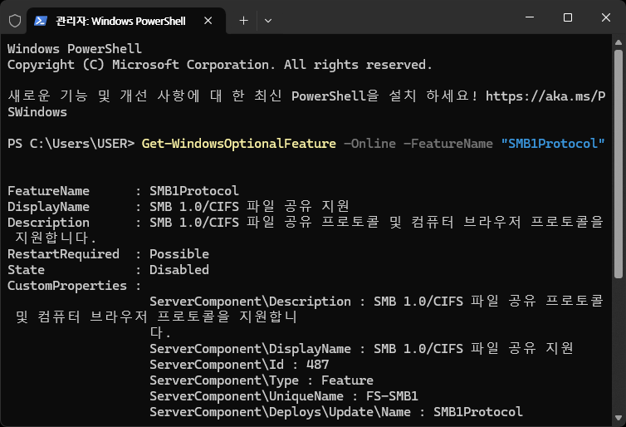Click the https://aka.ms/P link text
Image resolution: width=626 pixels, height=427 pixels.
[x=545, y=96]
